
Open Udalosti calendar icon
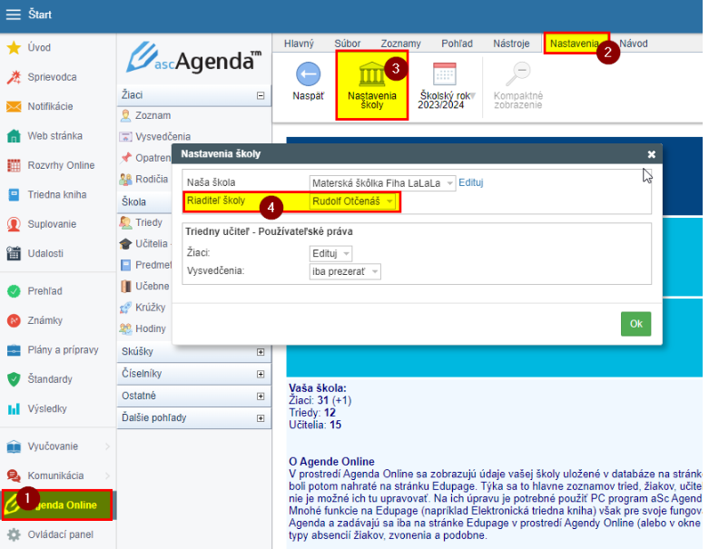(x=14, y=253)
